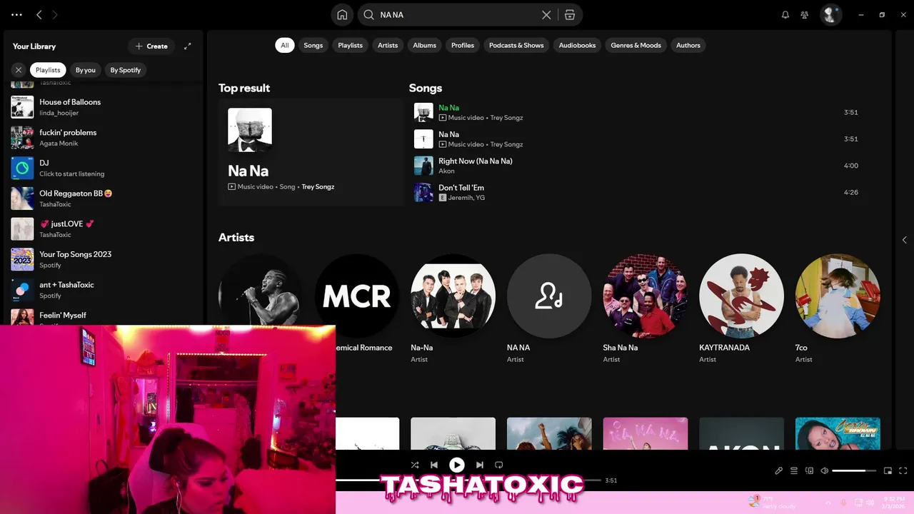
Task: Open the play queue
Action: [x=794, y=470]
